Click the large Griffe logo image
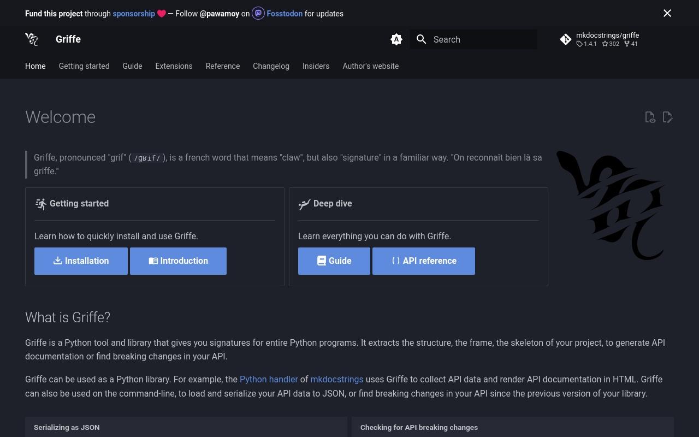 [611, 205]
